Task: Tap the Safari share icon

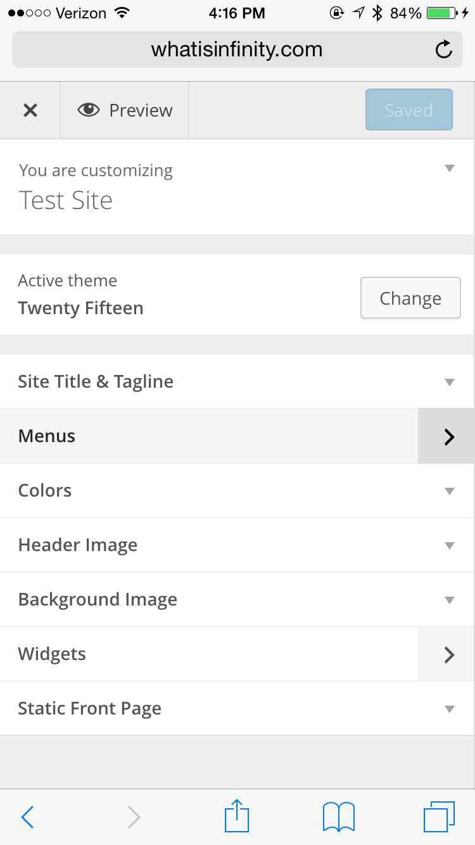Action: coord(236,816)
